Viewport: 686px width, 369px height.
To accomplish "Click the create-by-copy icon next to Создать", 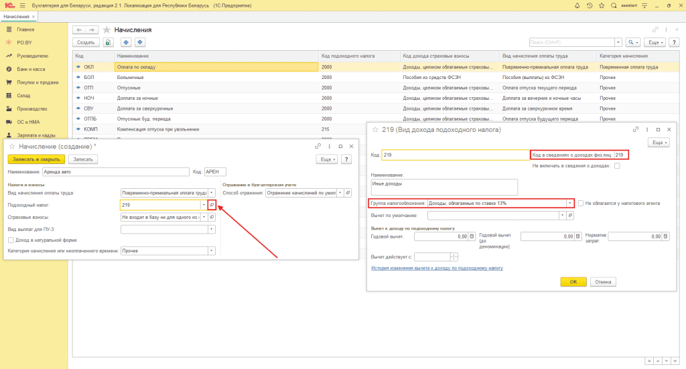I will (108, 42).
